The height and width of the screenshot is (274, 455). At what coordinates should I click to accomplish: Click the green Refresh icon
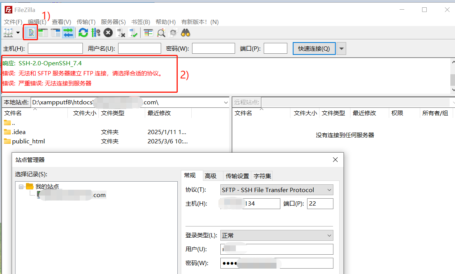pos(83,33)
